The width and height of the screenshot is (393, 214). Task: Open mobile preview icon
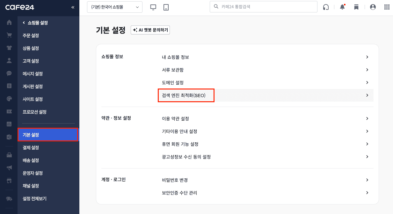[166, 7]
